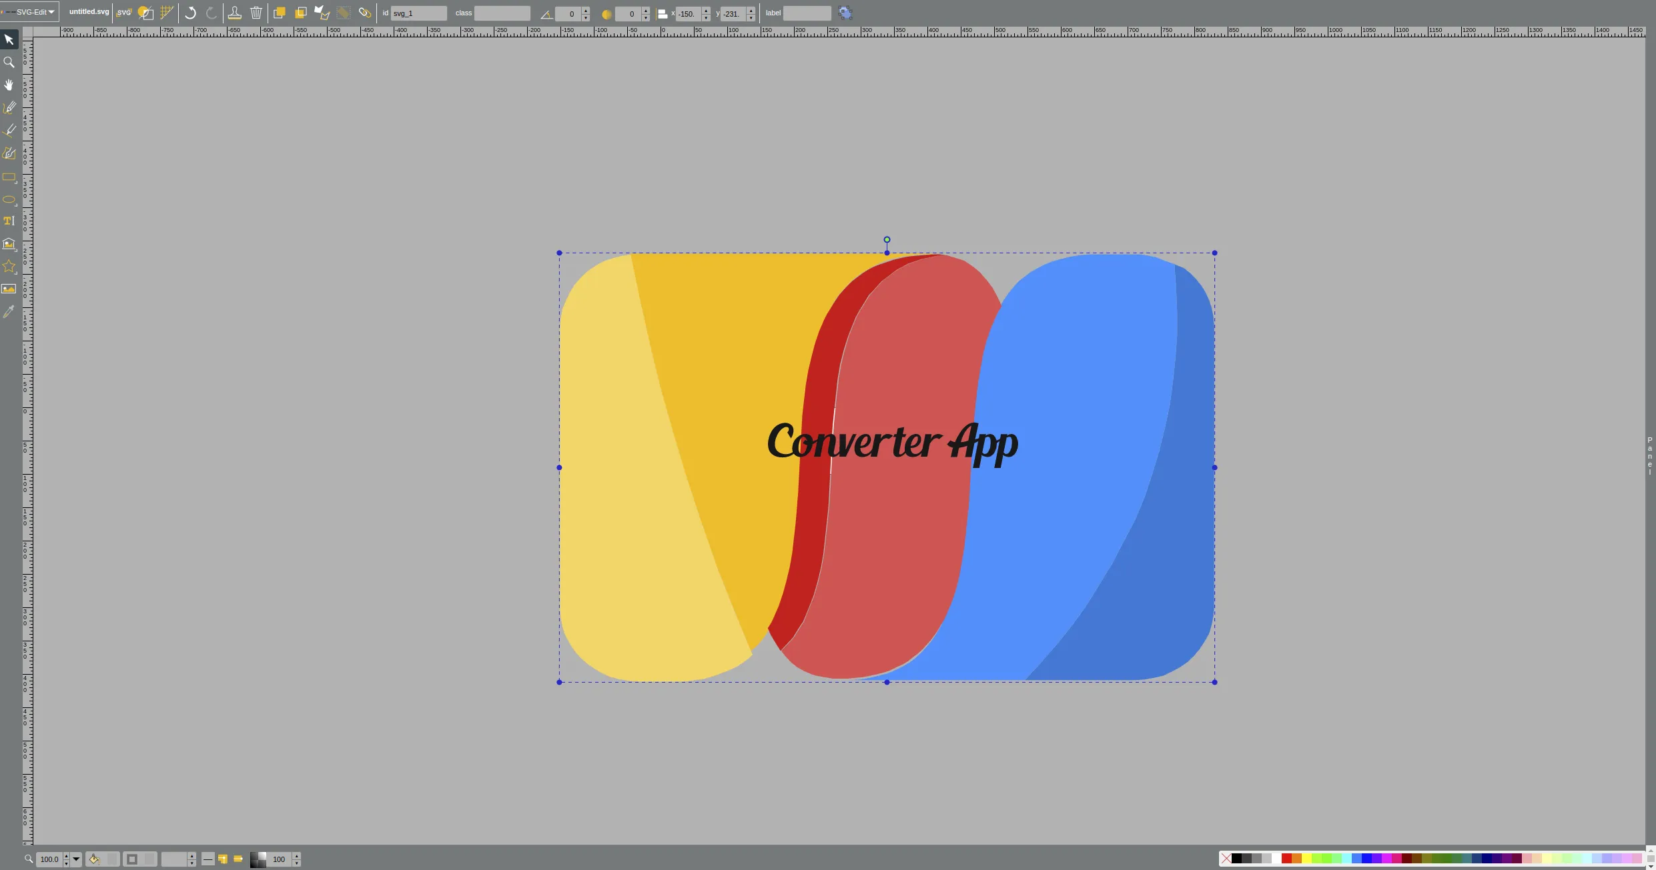Toggle the grid display icon
This screenshot has height=870, width=1656.
pyautogui.click(x=167, y=13)
